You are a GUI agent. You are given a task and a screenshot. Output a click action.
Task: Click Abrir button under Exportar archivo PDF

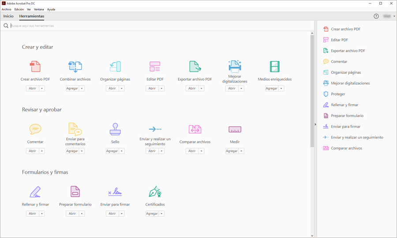pos(192,88)
